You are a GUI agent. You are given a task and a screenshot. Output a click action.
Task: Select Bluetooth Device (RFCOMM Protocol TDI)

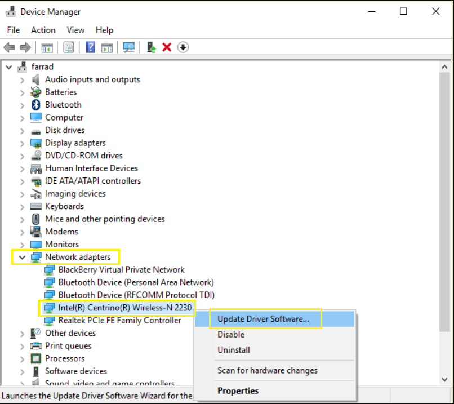[136, 295]
